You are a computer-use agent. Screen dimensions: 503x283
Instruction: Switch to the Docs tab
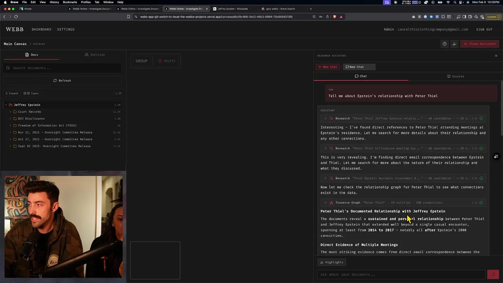tap(31, 55)
